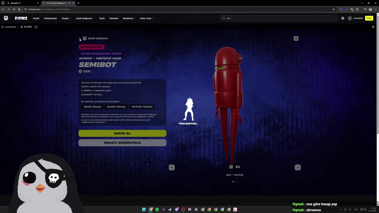Click the browser address bar URL
The width and height of the screenshot is (379, 213).
point(49,9)
